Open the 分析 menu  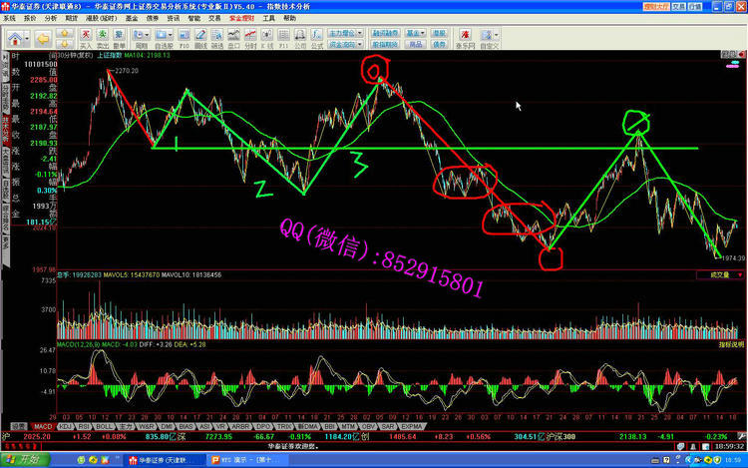(50, 18)
